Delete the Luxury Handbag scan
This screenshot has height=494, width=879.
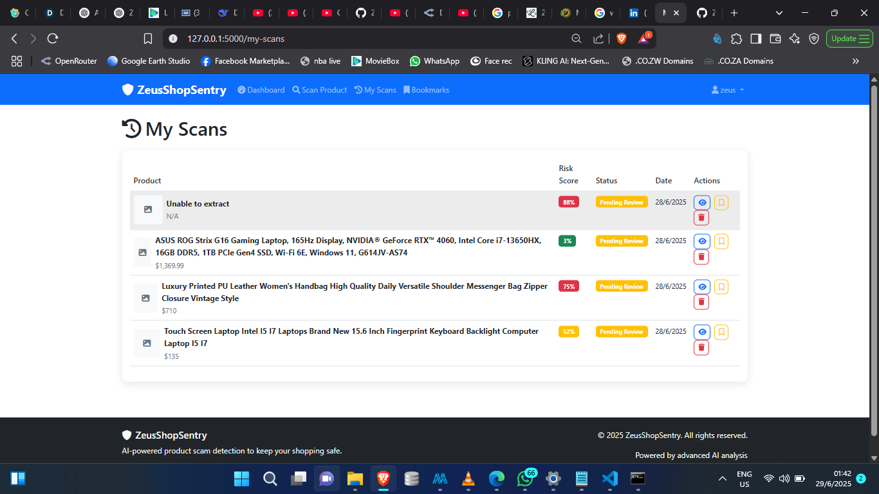point(701,302)
